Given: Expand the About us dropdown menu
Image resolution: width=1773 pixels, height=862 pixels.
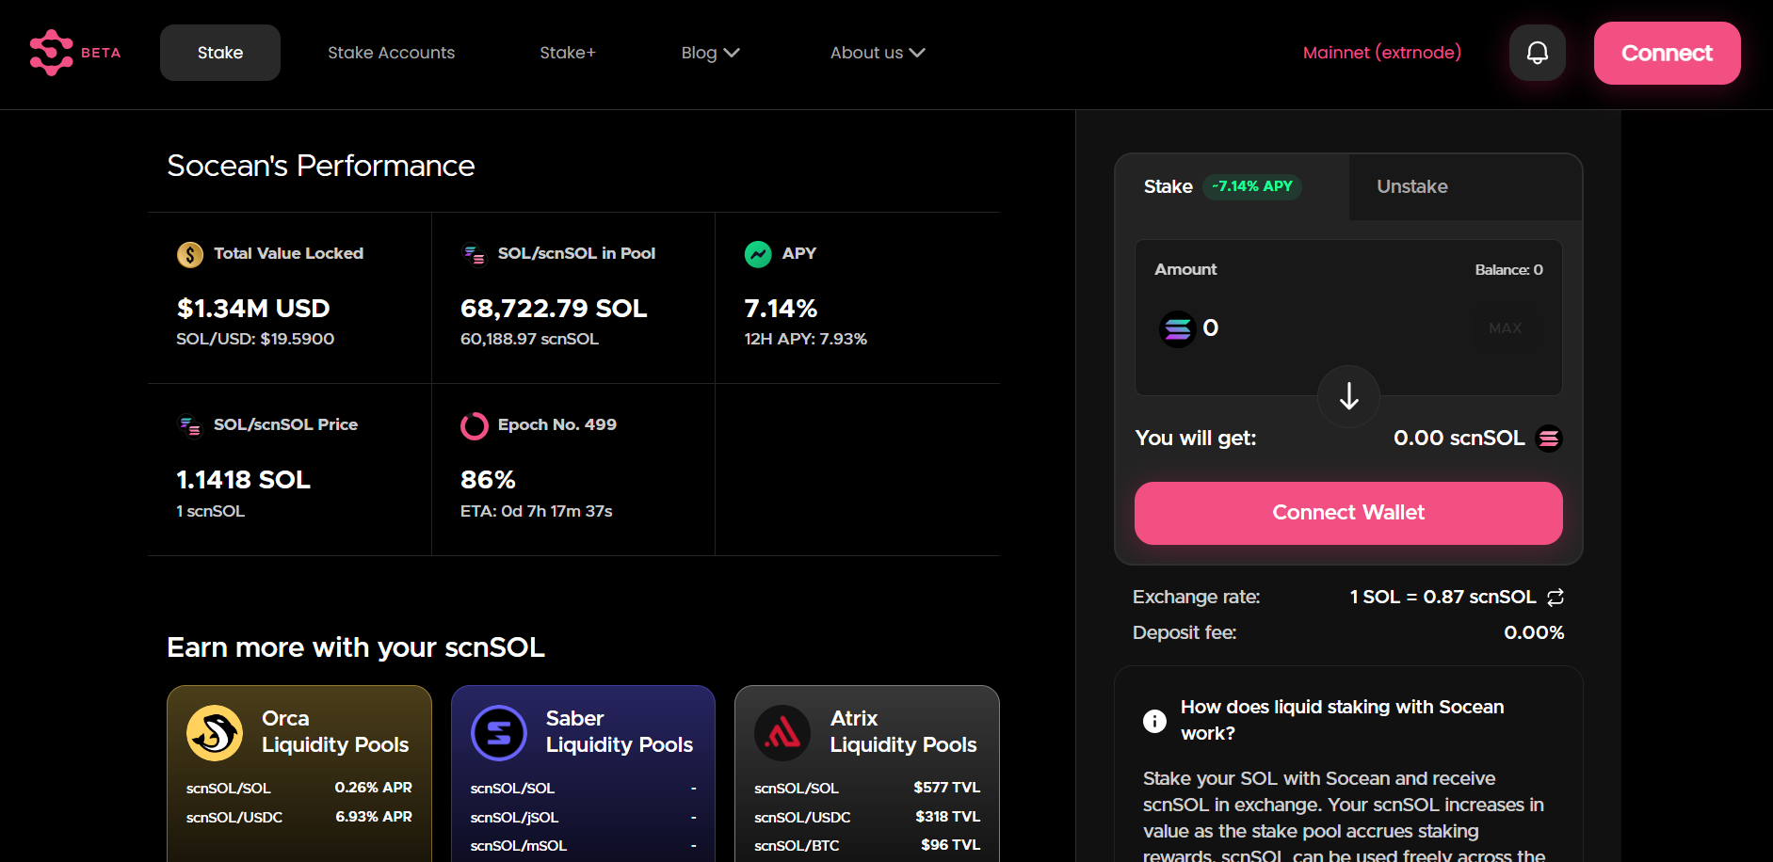Looking at the screenshot, I should click(878, 53).
